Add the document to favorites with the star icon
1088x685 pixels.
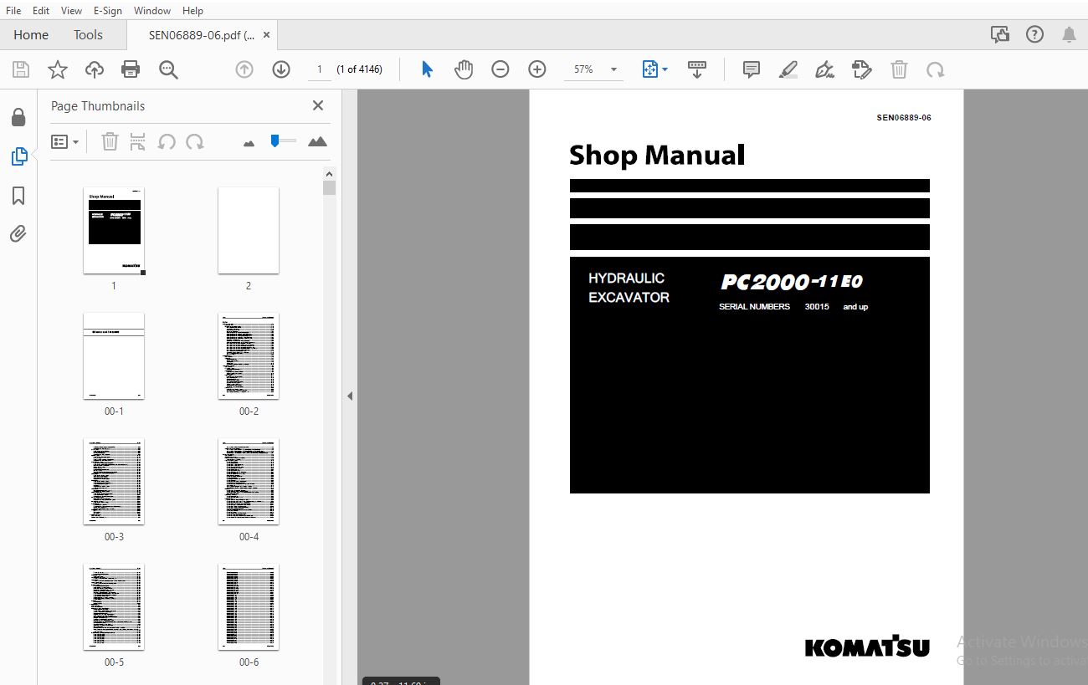click(x=57, y=69)
